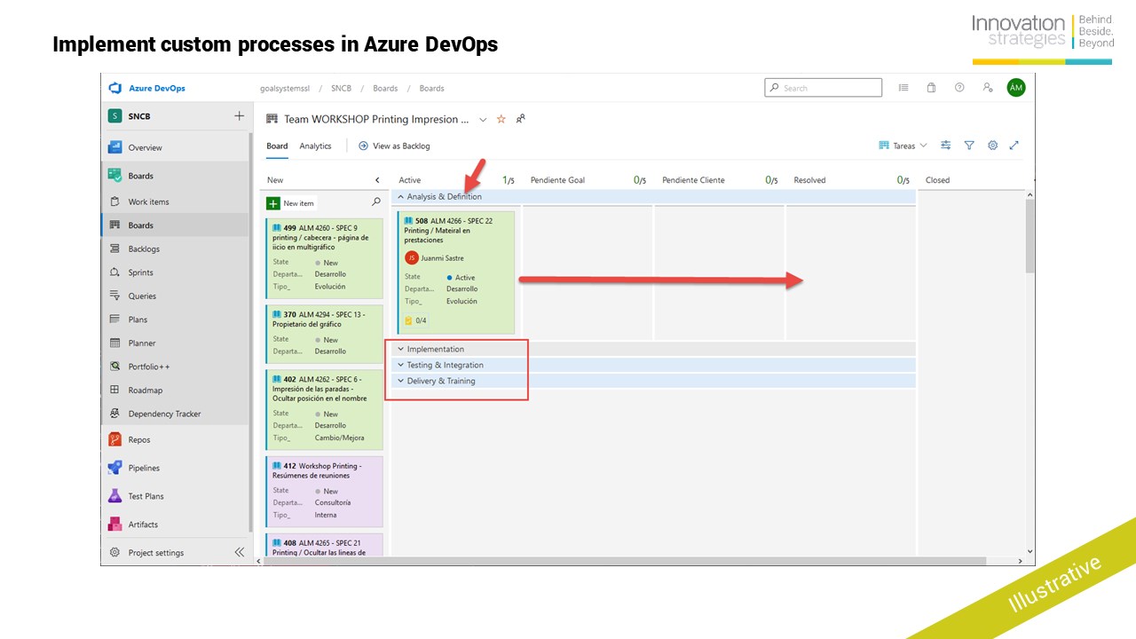Viewport: 1136px width, 639px height.
Task: Click the team members icon beside the star
Action: click(521, 119)
